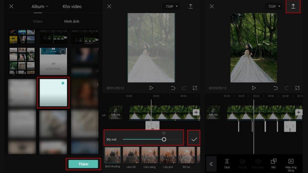Toggle selection circle on the collage thumbnail
This screenshot has width=308, height=173.
tap(32, 52)
